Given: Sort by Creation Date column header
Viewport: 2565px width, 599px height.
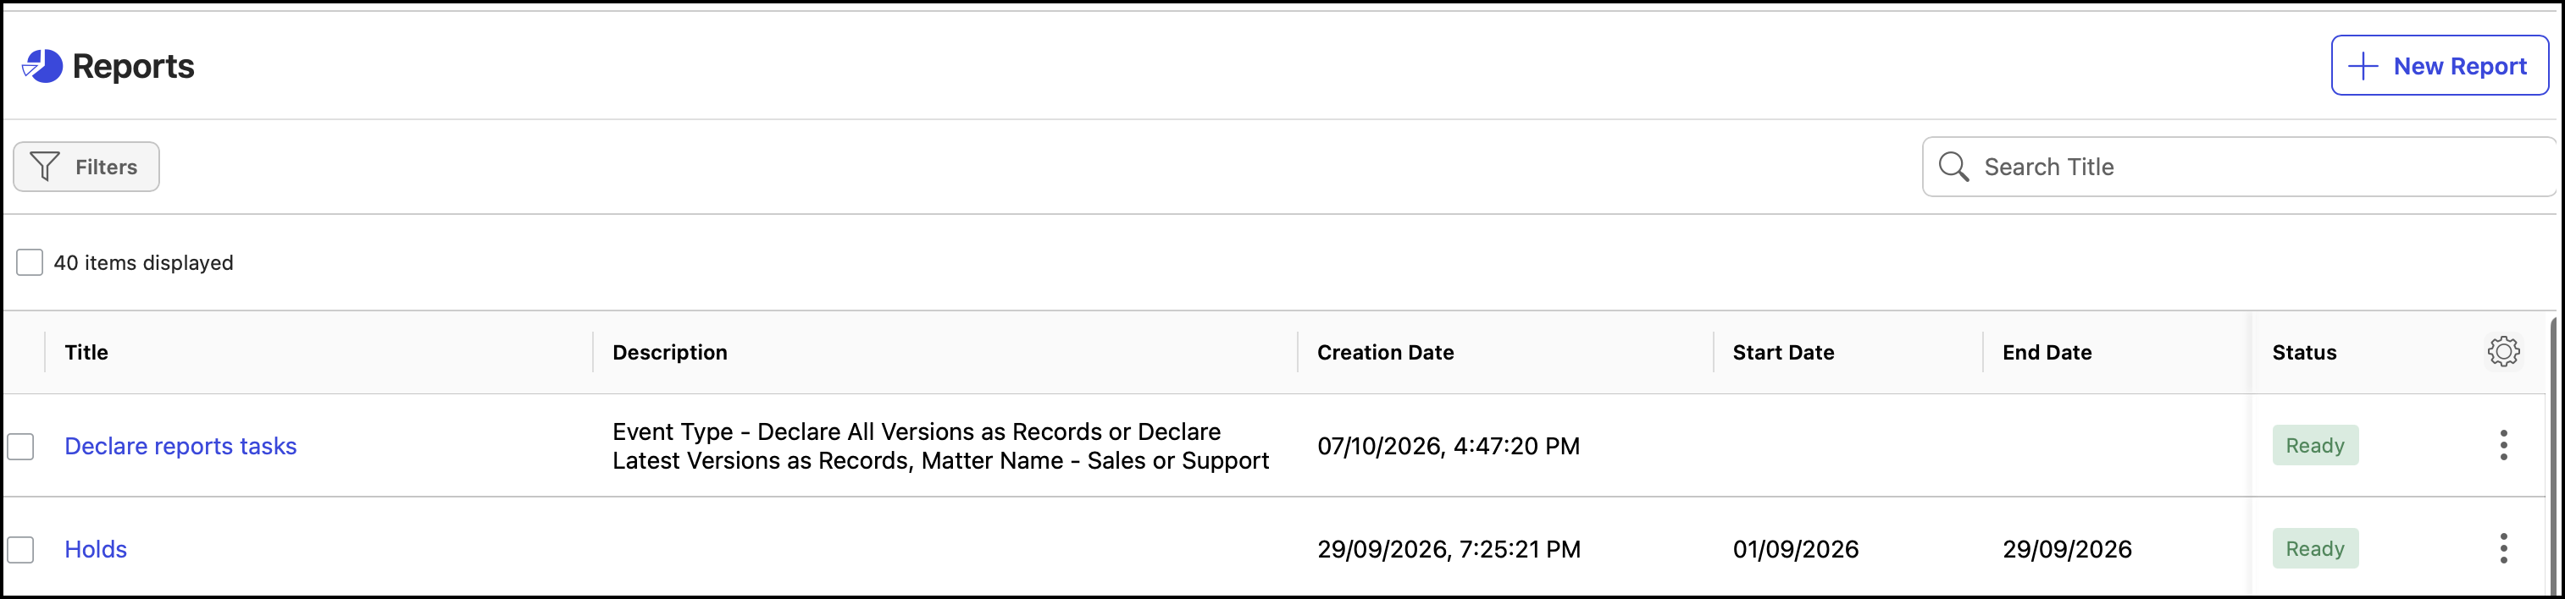Looking at the screenshot, I should [x=1385, y=352].
